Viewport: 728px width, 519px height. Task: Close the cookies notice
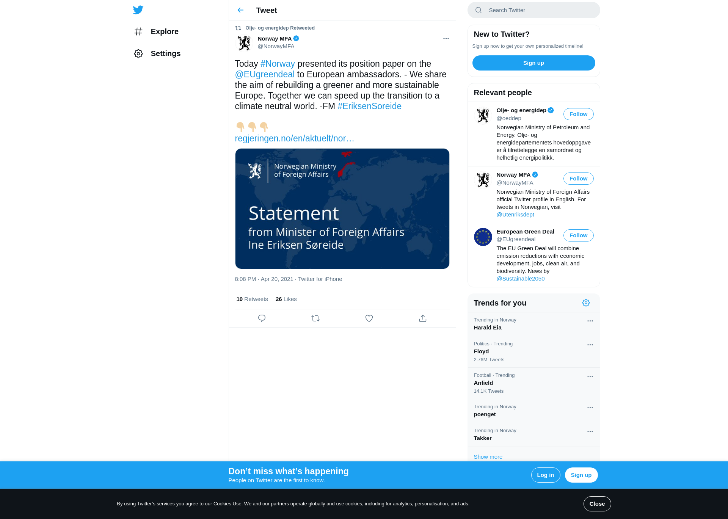point(597,504)
